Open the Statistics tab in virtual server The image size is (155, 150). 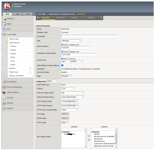pos(95,18)
